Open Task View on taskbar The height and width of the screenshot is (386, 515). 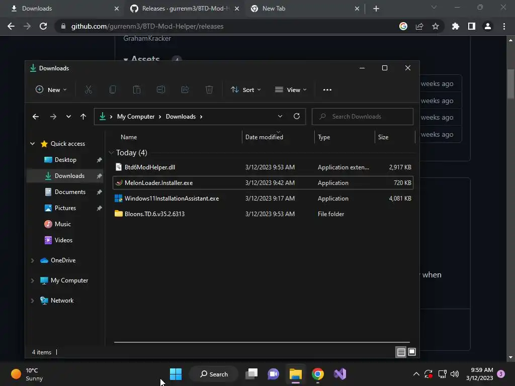(251, 374)
